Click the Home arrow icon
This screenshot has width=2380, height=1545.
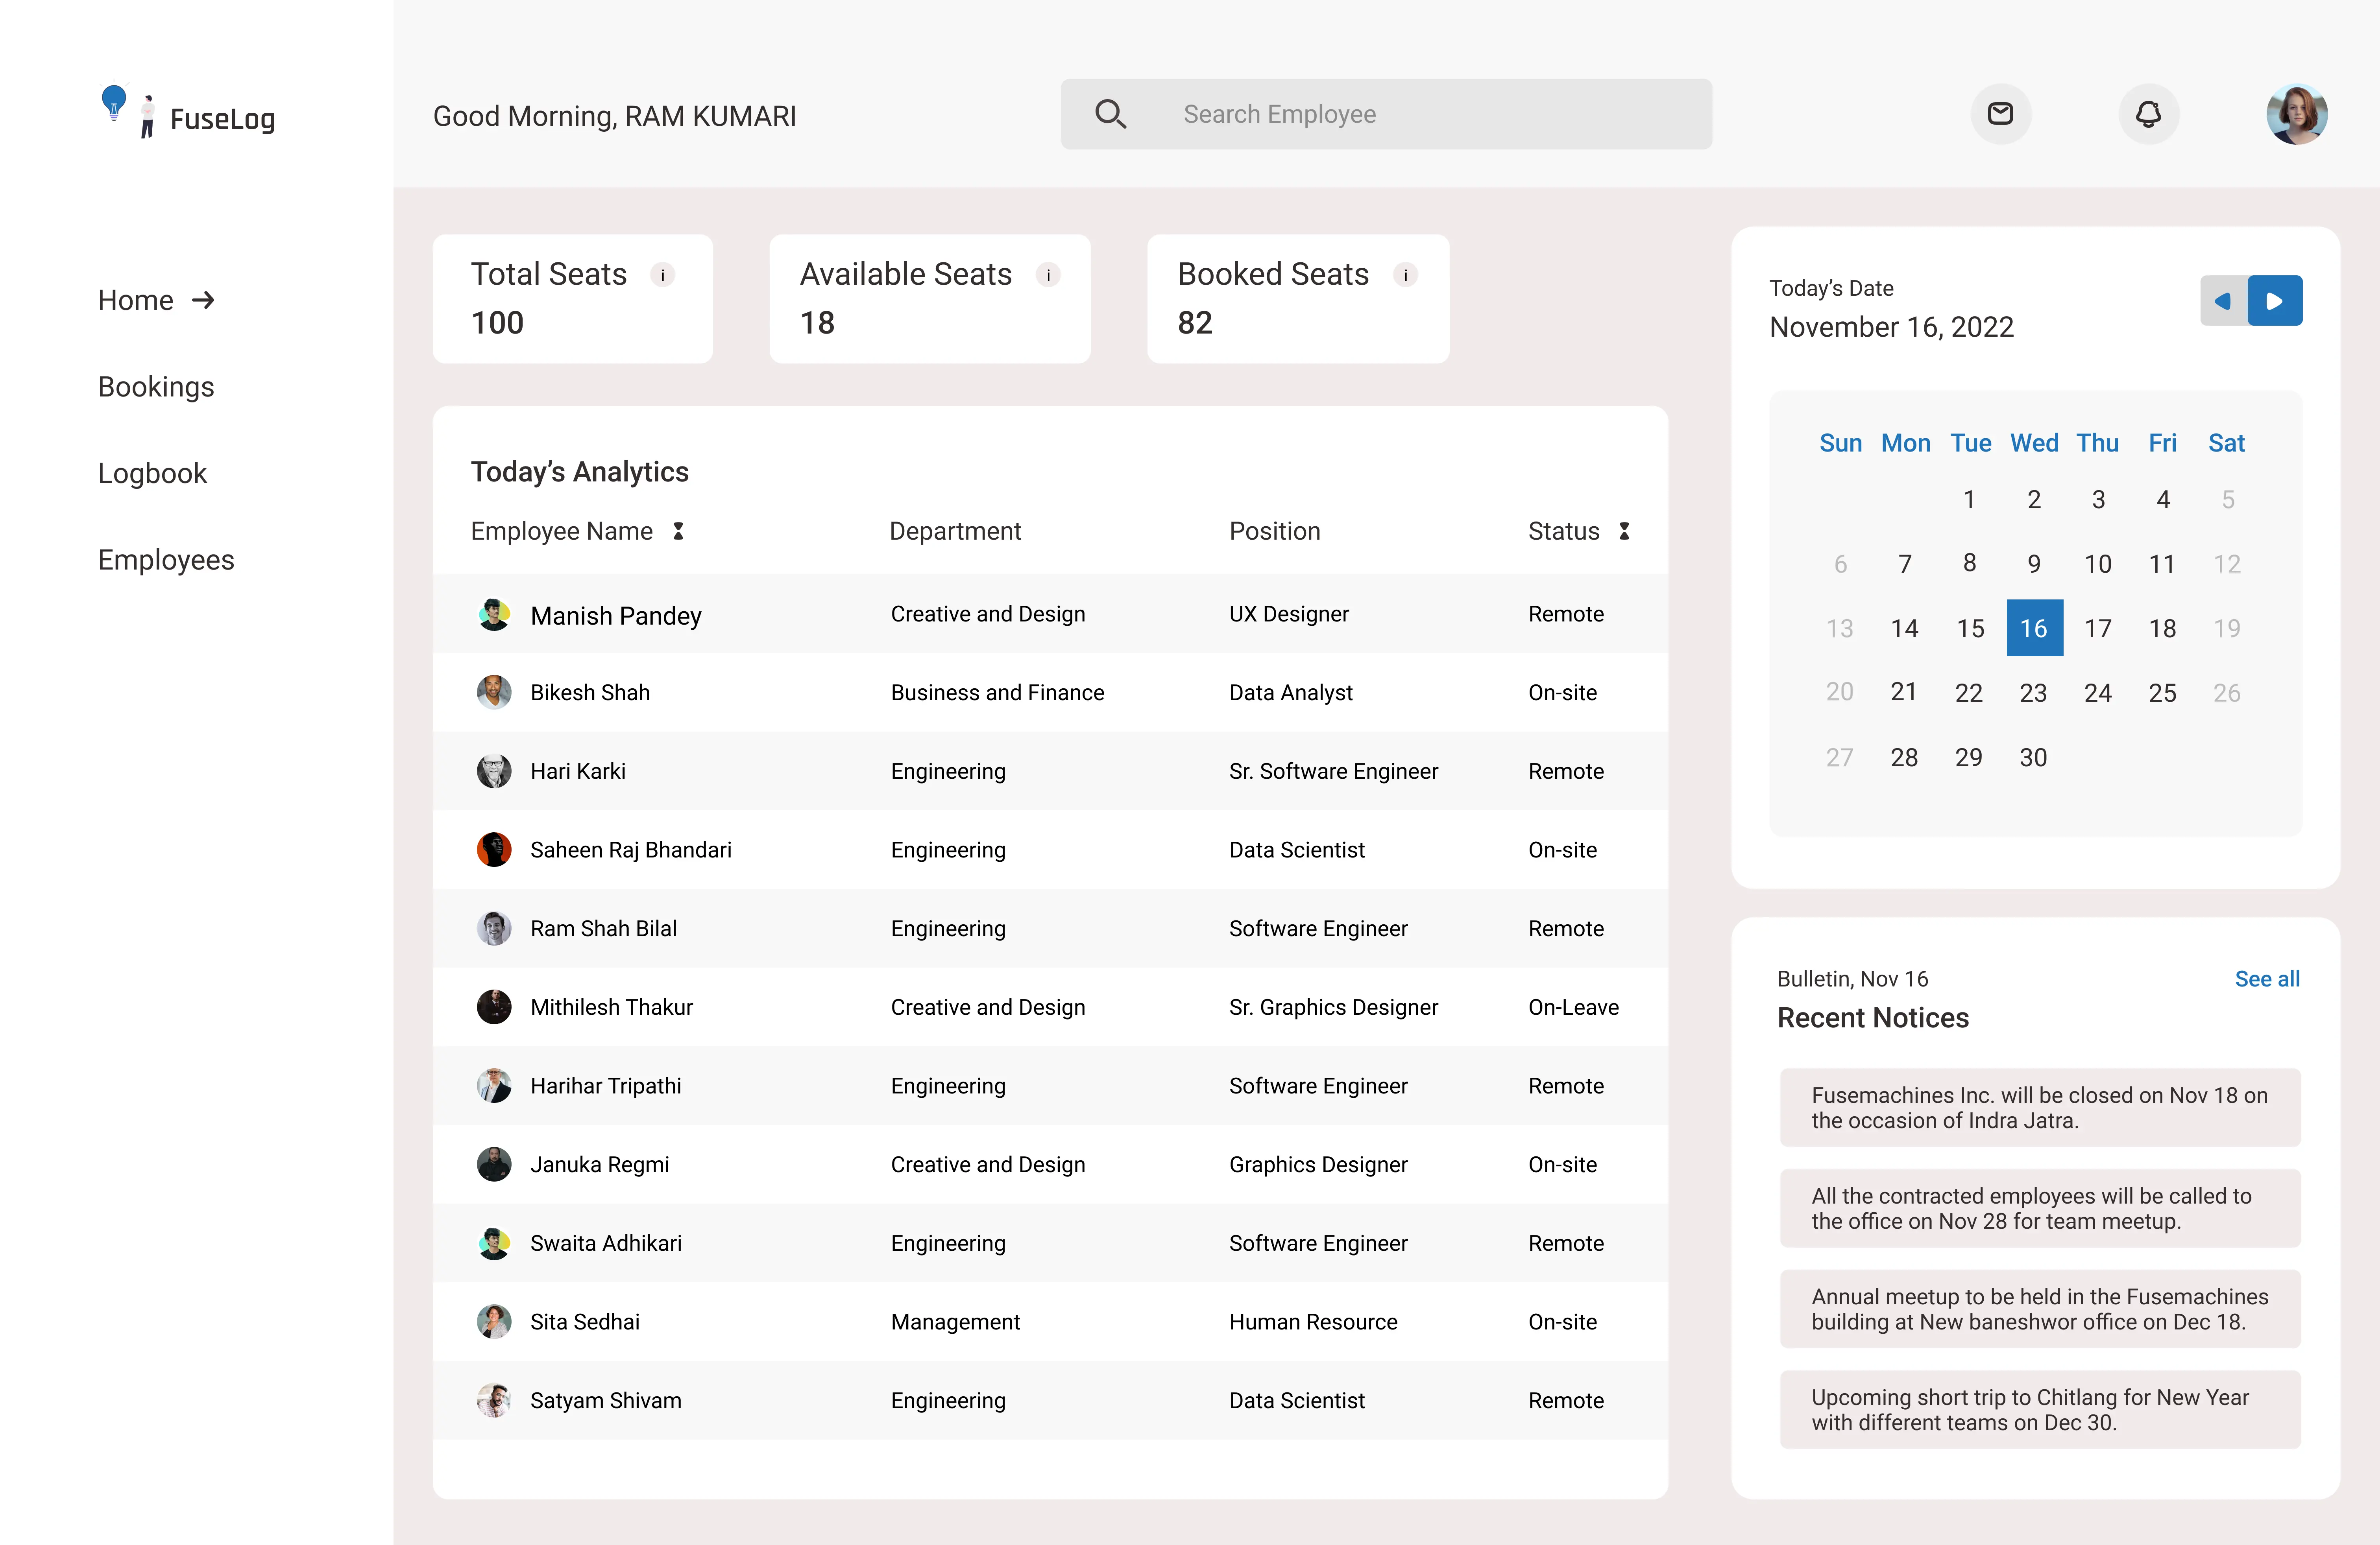point(203,301)
